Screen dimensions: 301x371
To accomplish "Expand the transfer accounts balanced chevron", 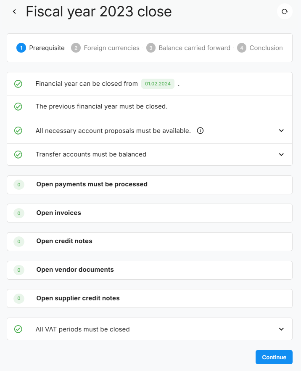I will point(282,154).
